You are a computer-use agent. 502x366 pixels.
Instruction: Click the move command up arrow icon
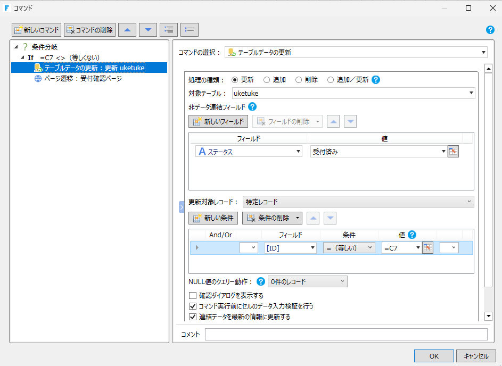[x=127, y=30]
